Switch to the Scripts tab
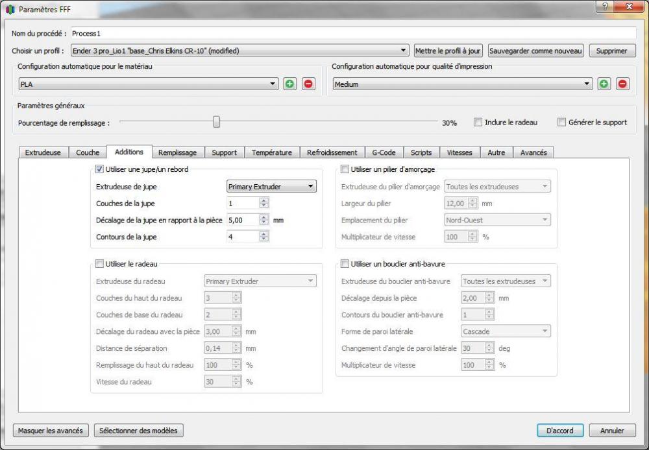The width and height of the screenshot is (649, 450). coord(421,152)
